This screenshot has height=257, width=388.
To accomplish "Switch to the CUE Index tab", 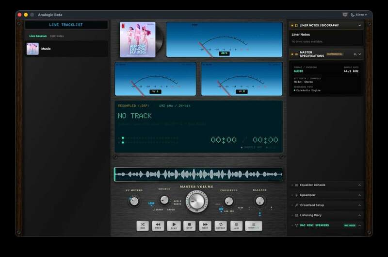I will tap(57, 36).
